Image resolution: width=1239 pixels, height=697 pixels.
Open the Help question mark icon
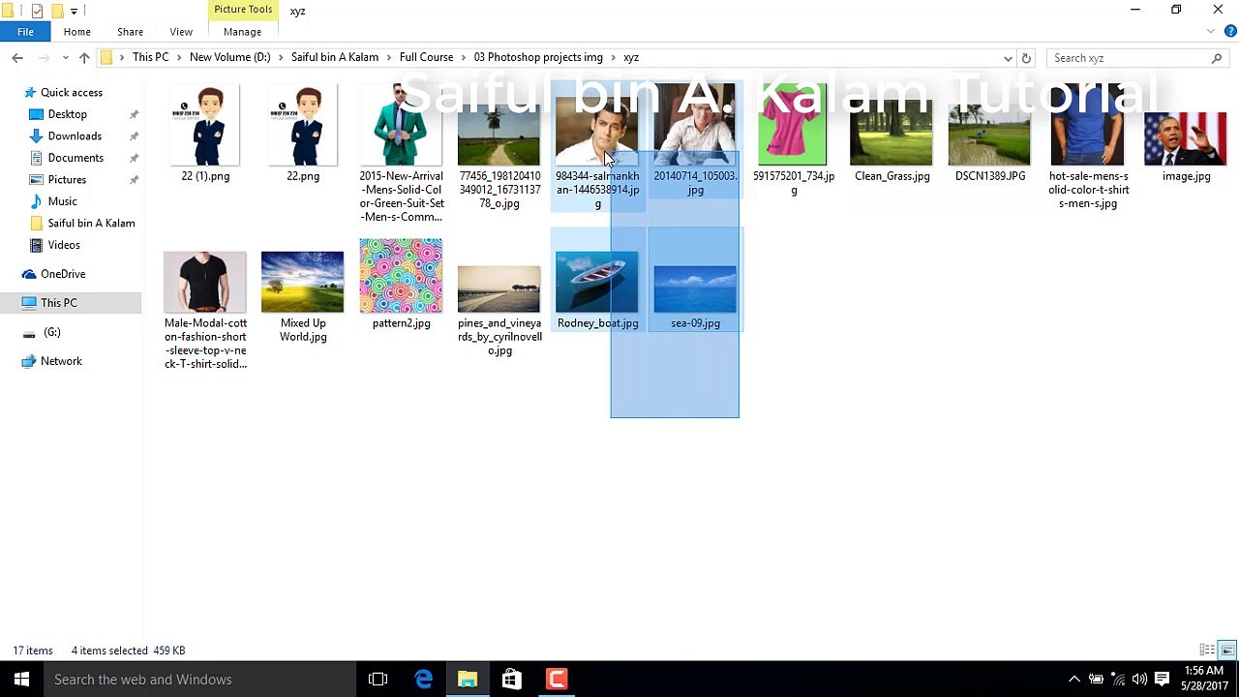(x=1231, y=32)
